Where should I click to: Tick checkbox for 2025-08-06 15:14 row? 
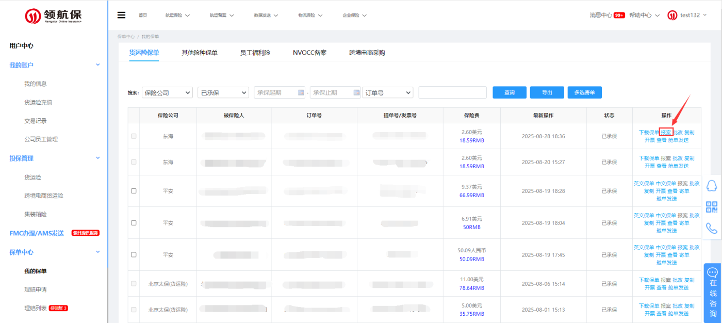(134, 284)
